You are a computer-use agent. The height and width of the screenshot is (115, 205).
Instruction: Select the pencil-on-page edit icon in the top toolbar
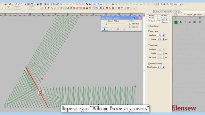pyautogui.click(x=6, y=4)
